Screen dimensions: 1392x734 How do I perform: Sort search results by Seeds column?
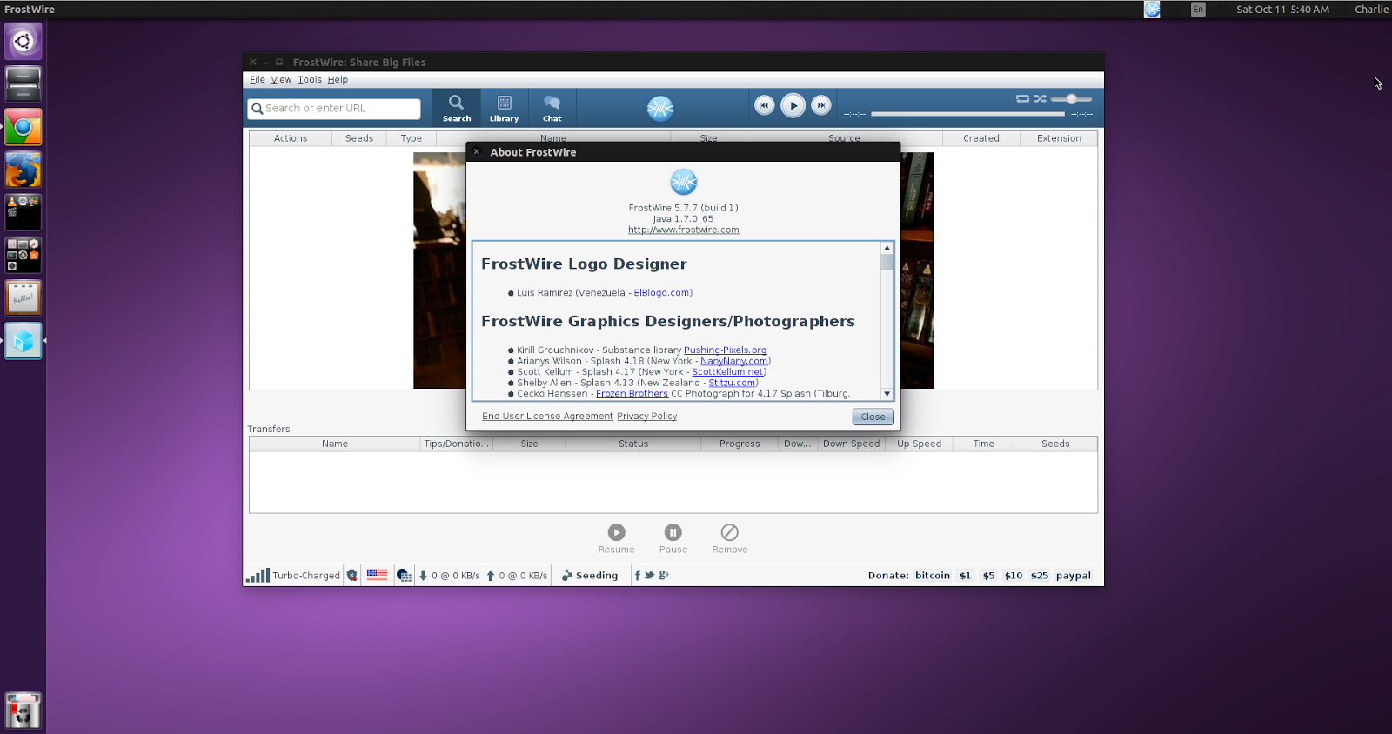pyautogui.click(x=359, y=138)
